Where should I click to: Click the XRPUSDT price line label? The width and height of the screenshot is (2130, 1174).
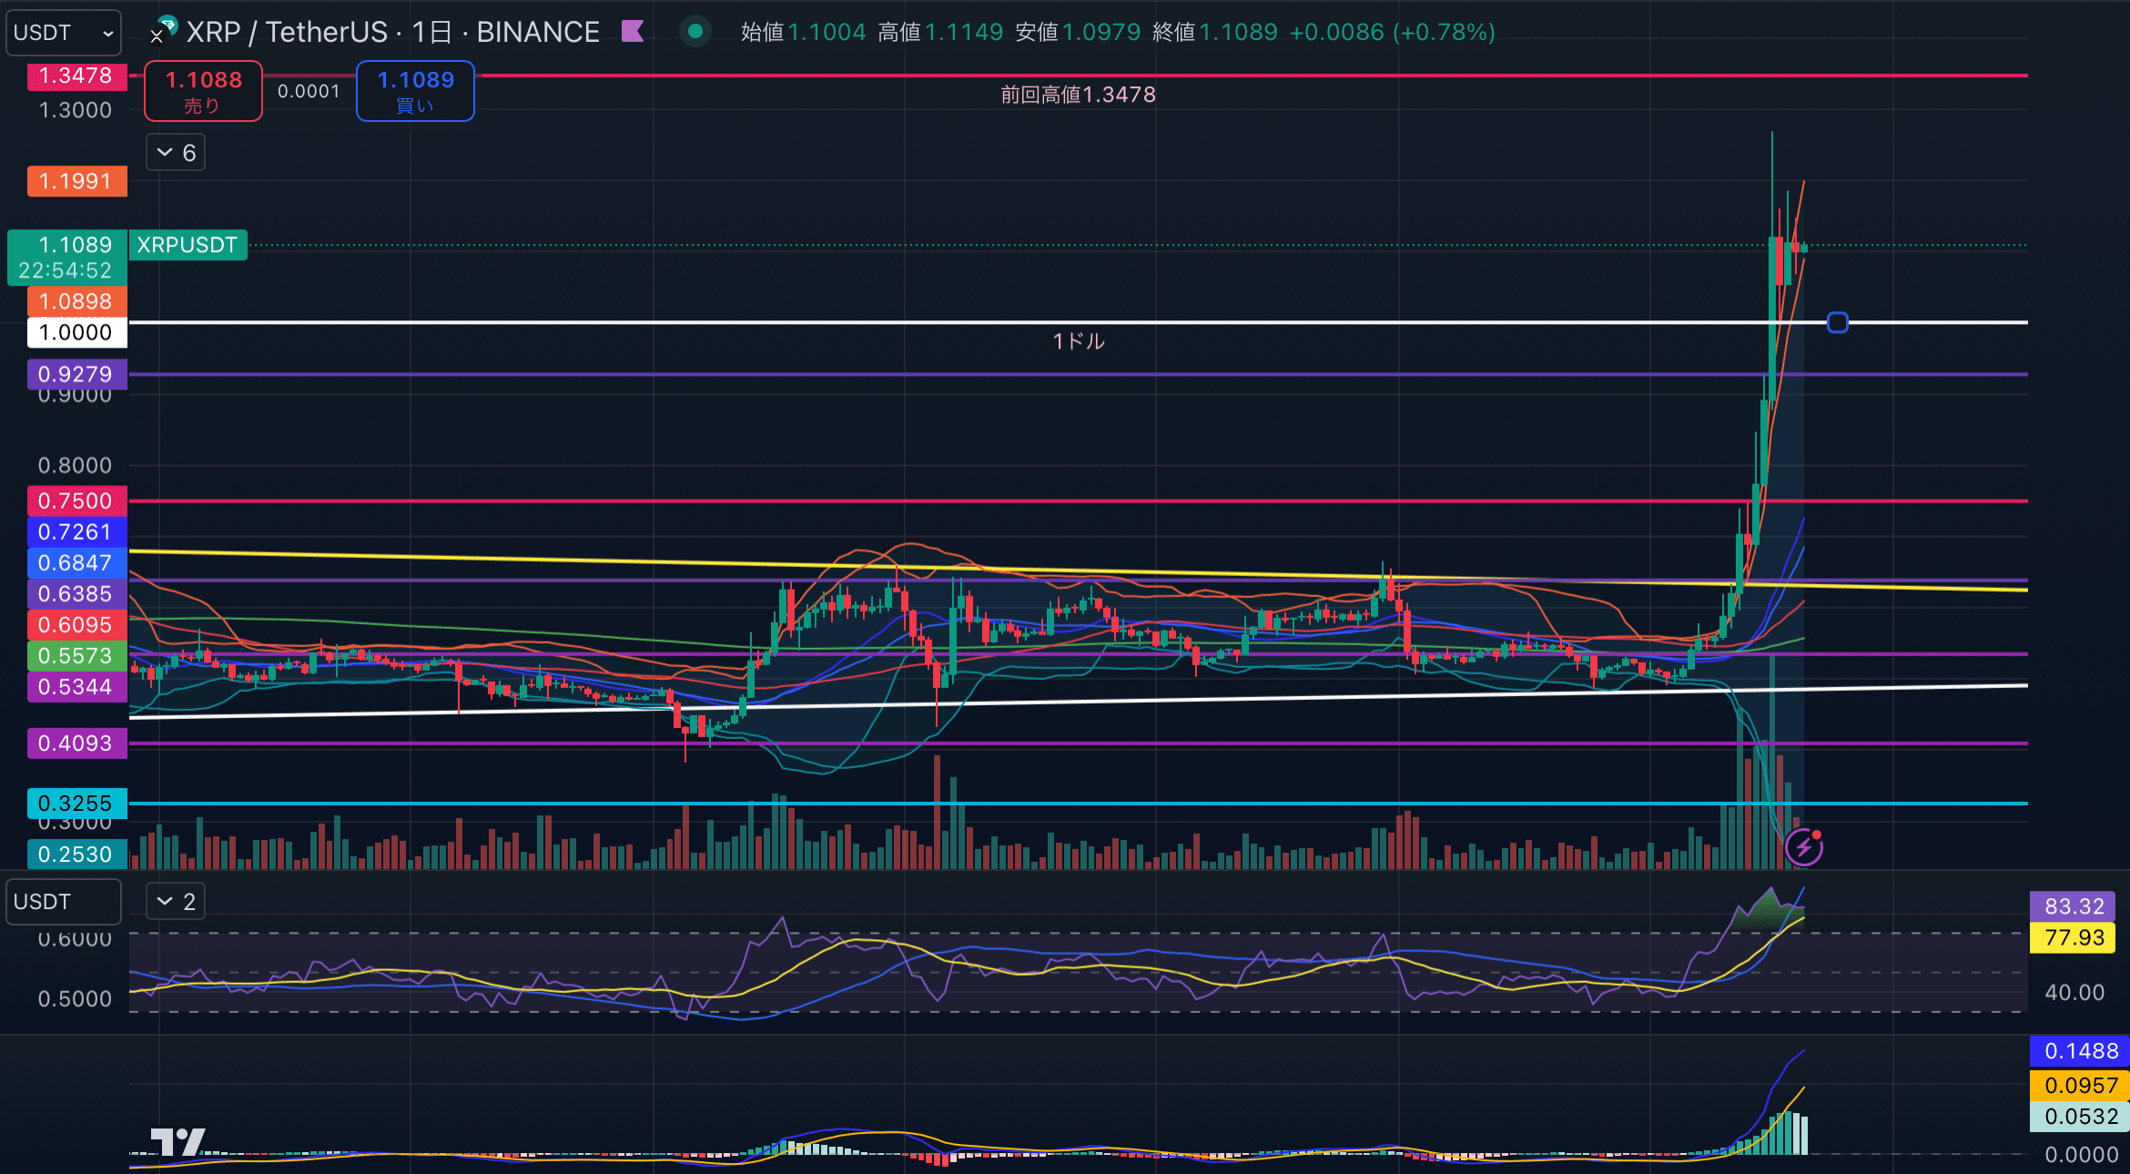(x=188, y=245)
